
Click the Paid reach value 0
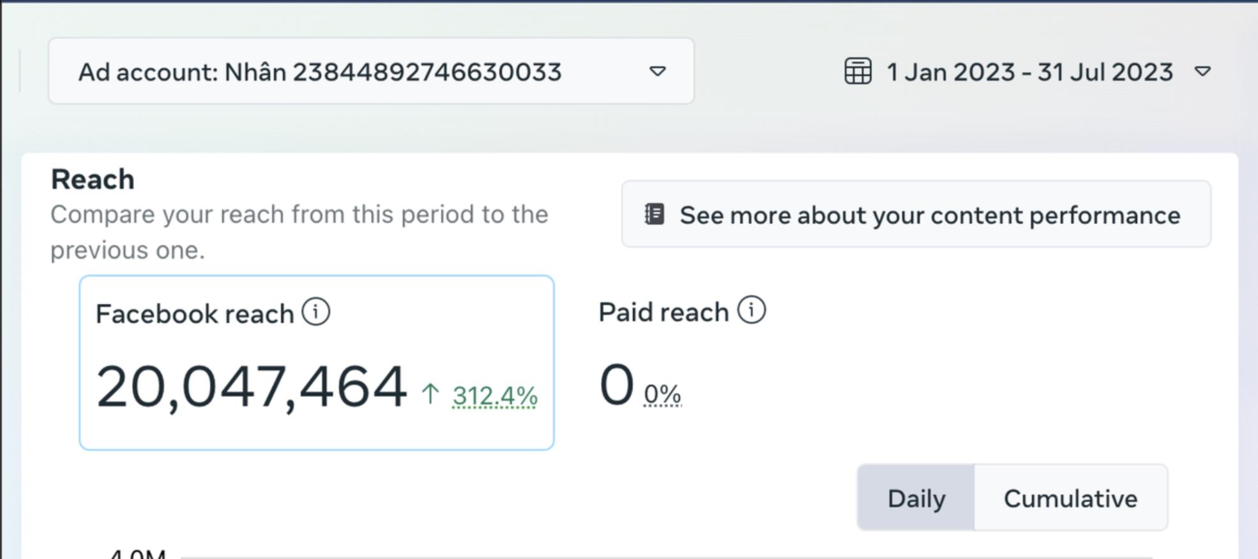click(616, 385)
